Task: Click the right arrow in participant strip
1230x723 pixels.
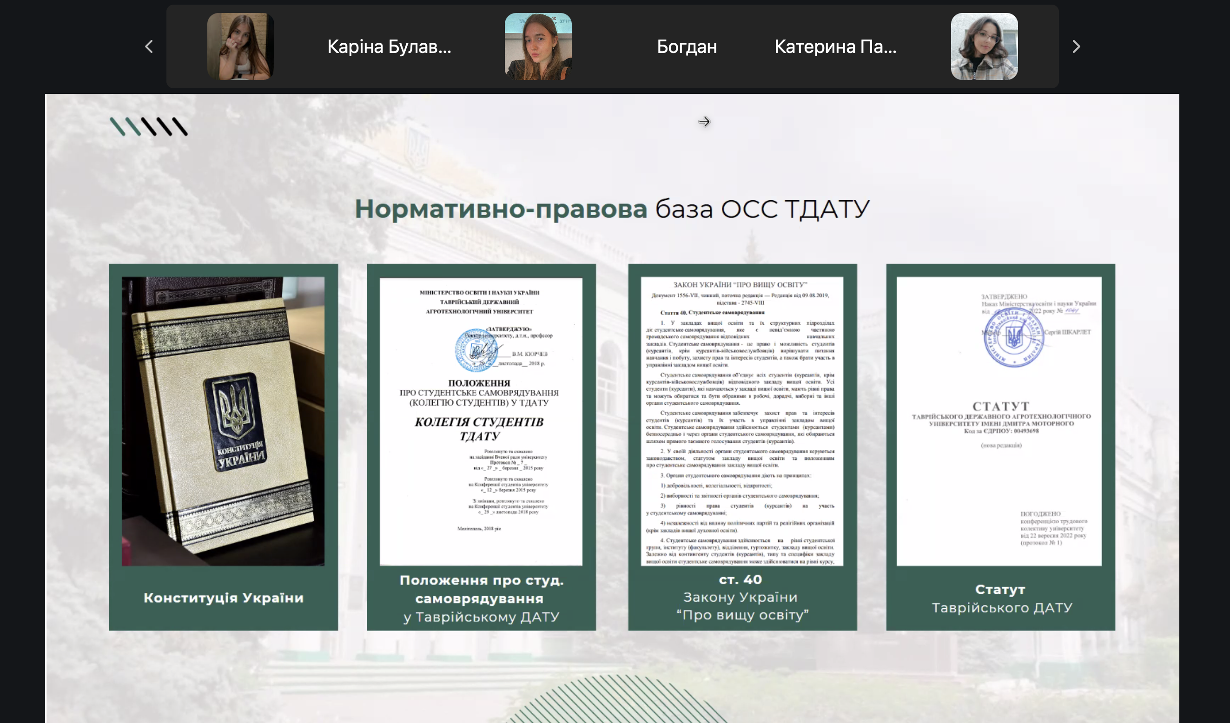Action: (x=1076, y=47)
